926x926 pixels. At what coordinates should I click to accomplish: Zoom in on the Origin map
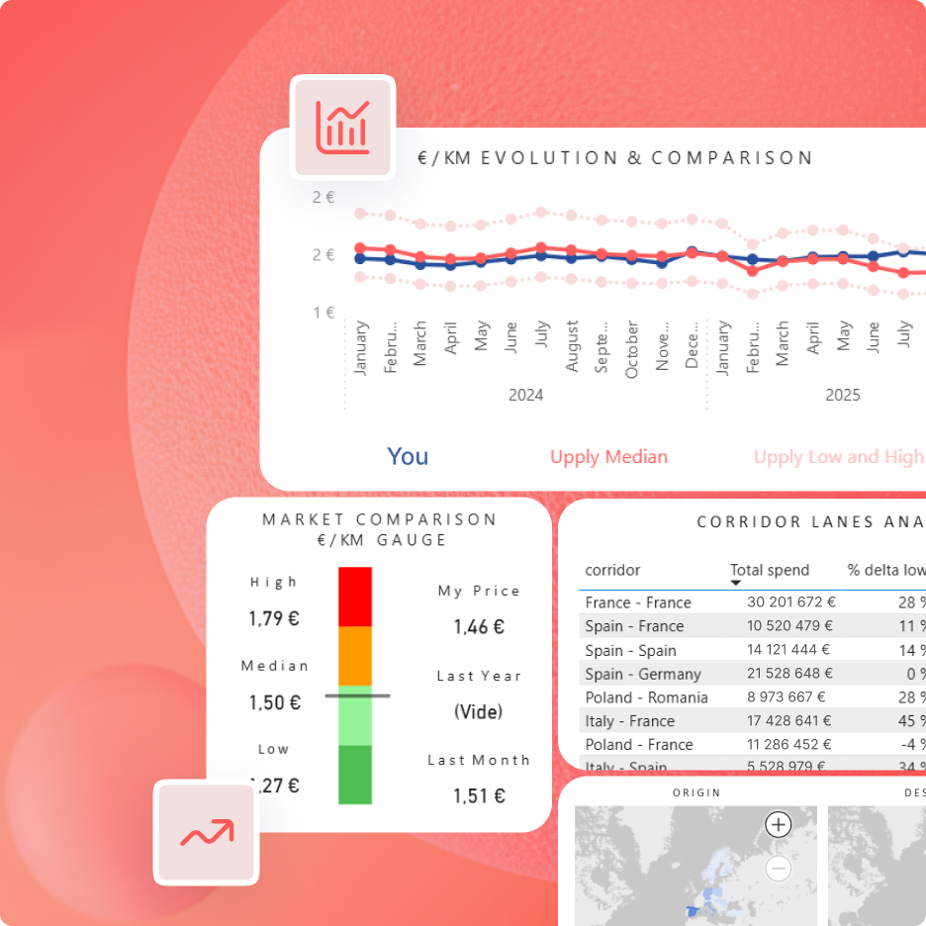click(779, 824)
